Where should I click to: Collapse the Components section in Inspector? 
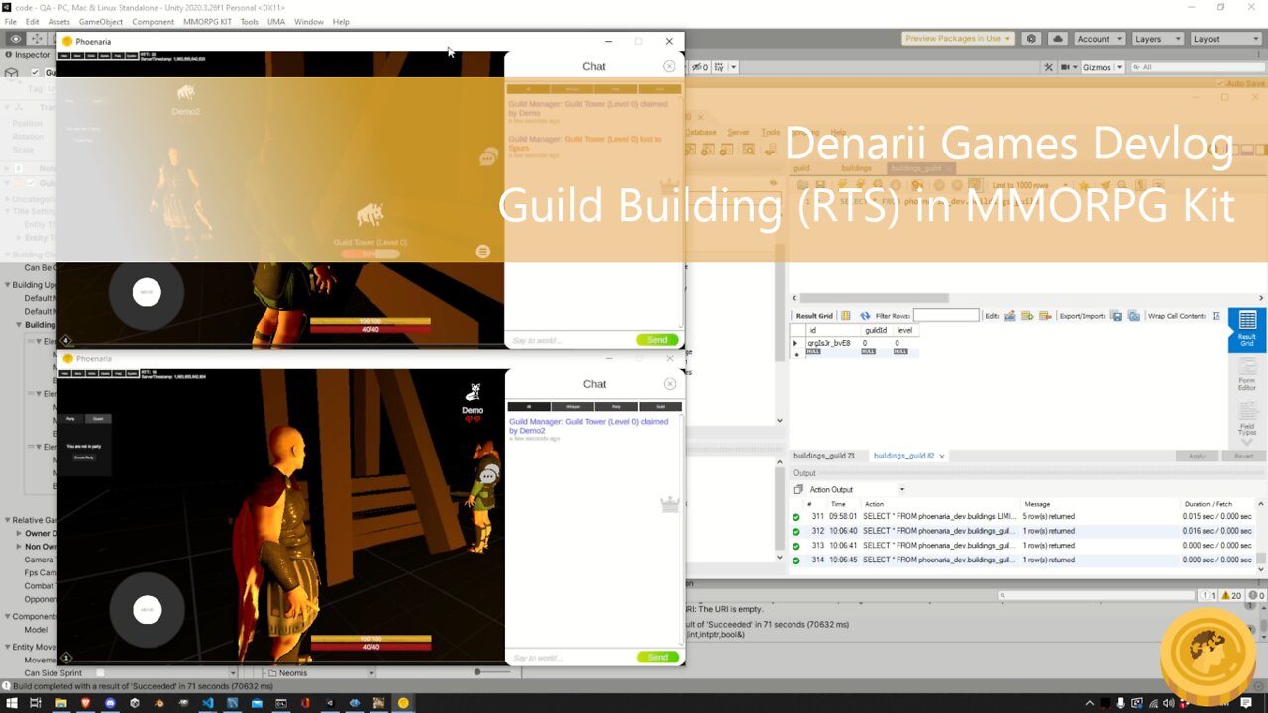[7, 617]
